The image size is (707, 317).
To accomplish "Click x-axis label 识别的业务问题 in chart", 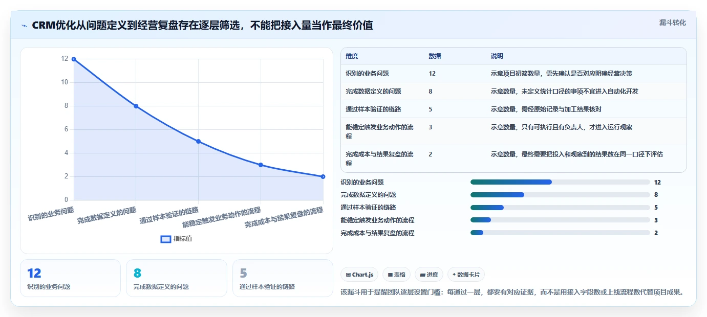I will coord(51,213).
